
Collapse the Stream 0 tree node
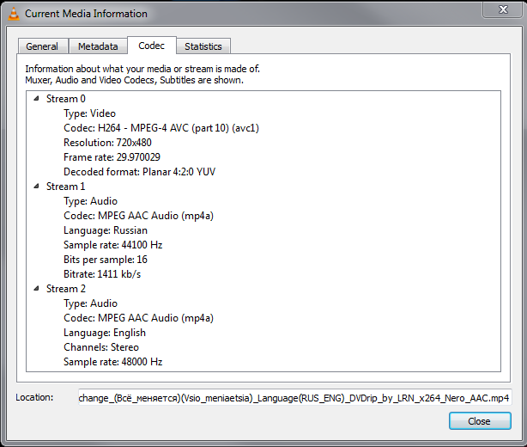[x=36, y=98]
